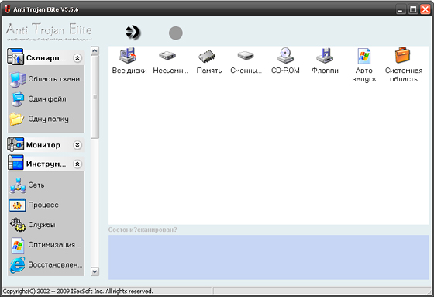Open the Сеть network tool
The height and width of the screenshot is (297, 434).
27,185
